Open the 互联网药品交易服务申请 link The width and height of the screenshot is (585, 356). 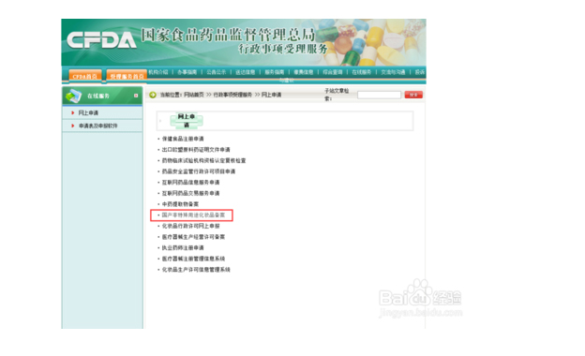190,193
